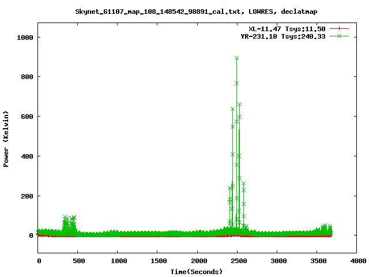Click the 2500 tick label on x-axis

point(237,261)
